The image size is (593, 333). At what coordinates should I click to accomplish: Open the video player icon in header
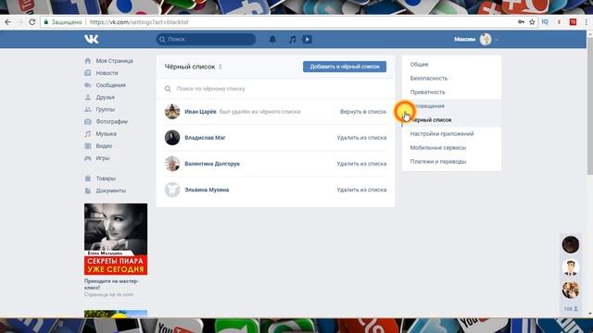coord(307,39)
